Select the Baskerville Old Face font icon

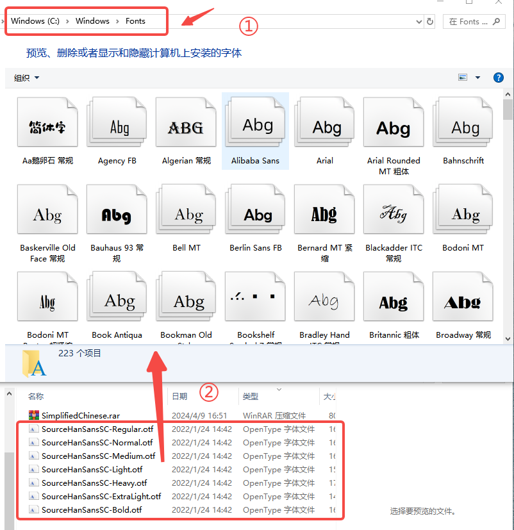click(x=47, y=209)
